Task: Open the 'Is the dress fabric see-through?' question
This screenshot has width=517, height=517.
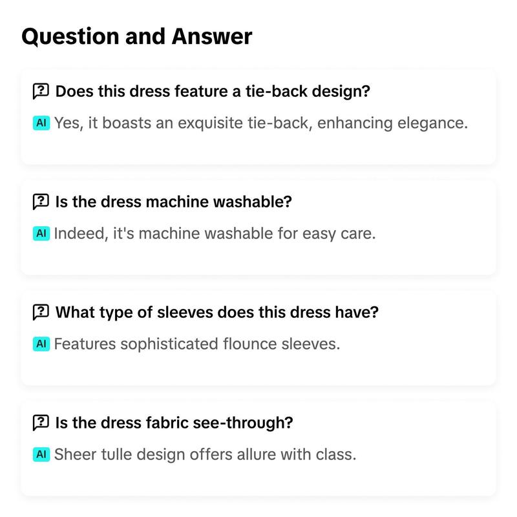Action: (174, 423)
